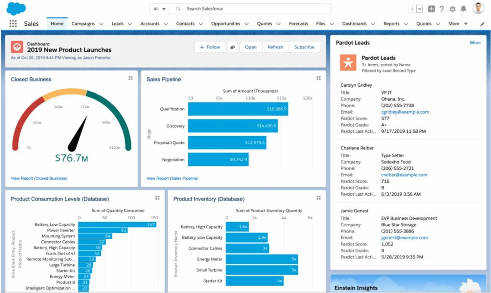
Task: Open View Report (Sales Pipeline) link
Action: tap(172, 178)
